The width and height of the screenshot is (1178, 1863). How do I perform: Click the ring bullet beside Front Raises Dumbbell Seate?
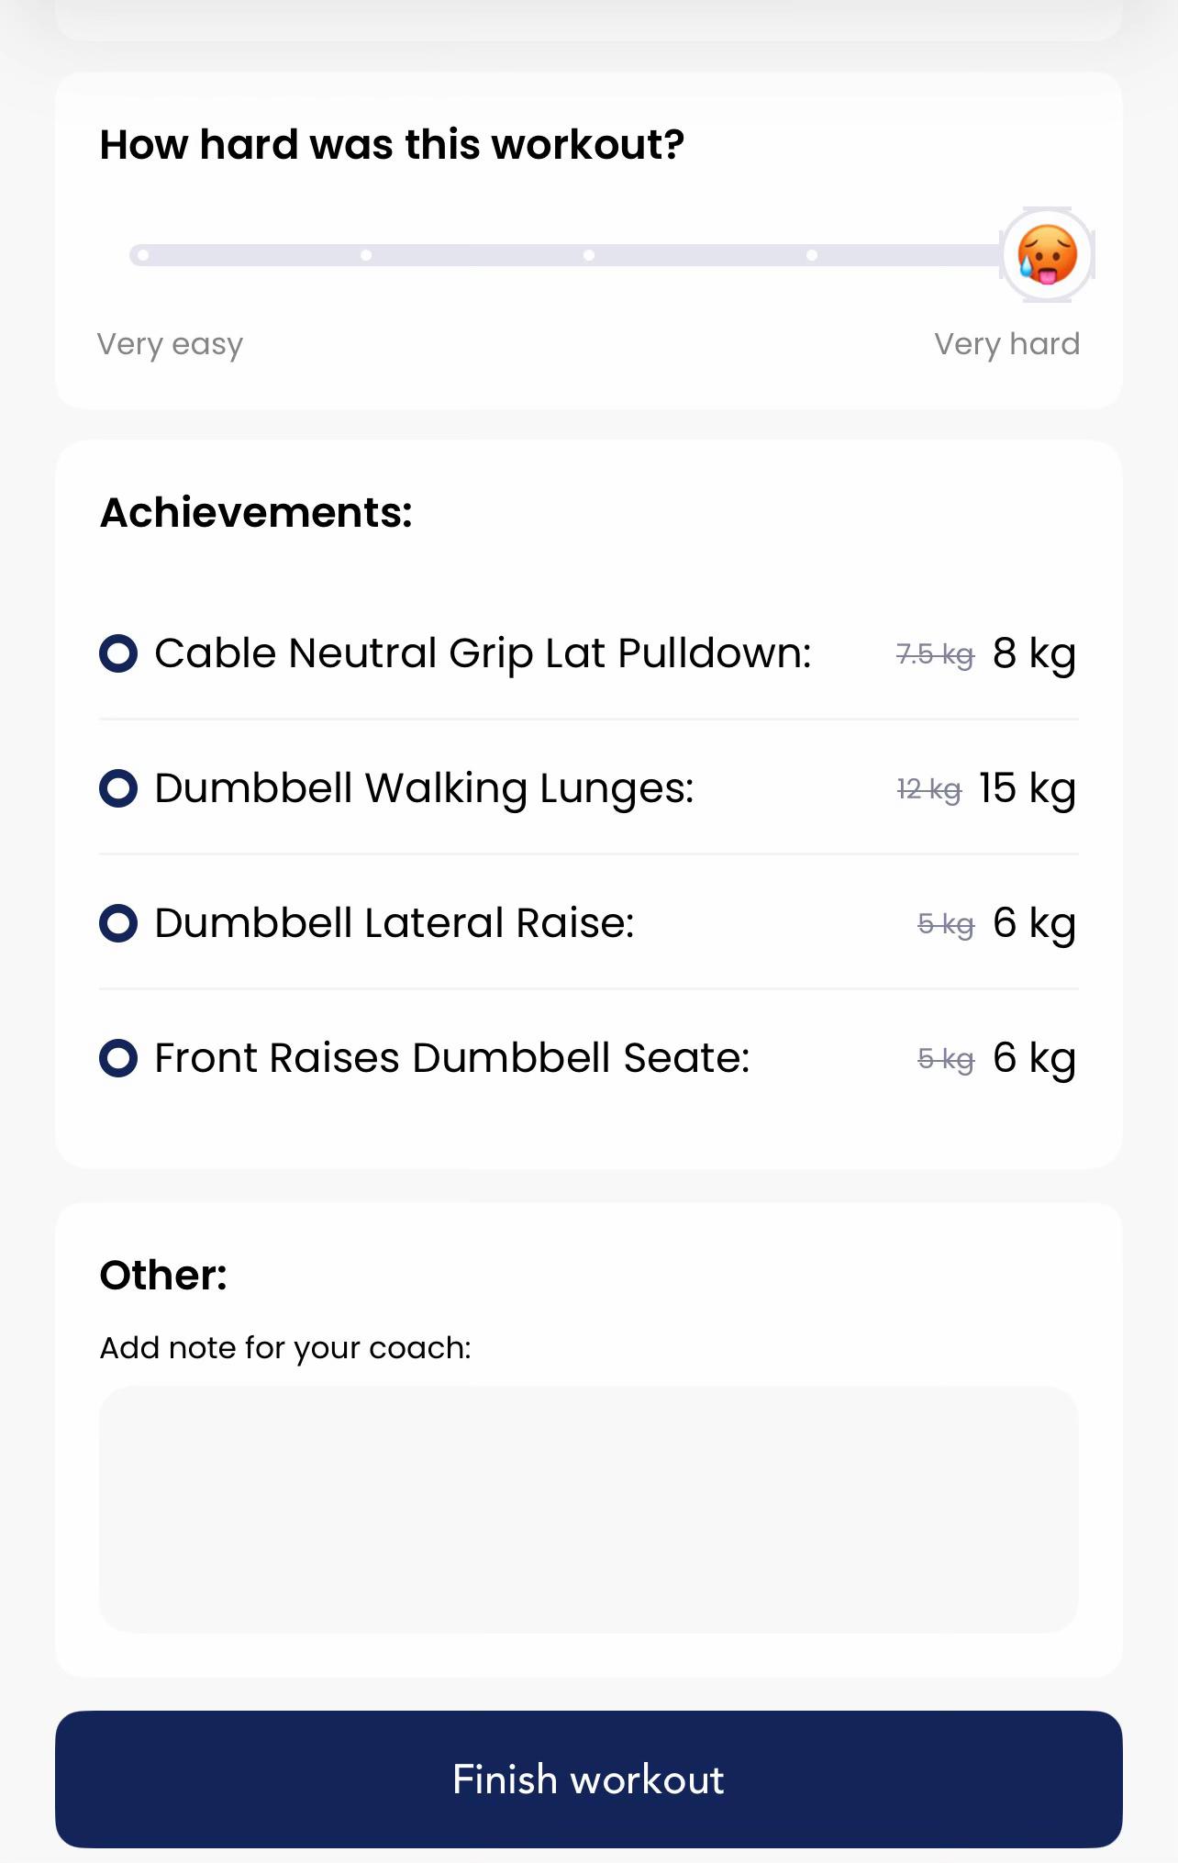coord(118,1058)
